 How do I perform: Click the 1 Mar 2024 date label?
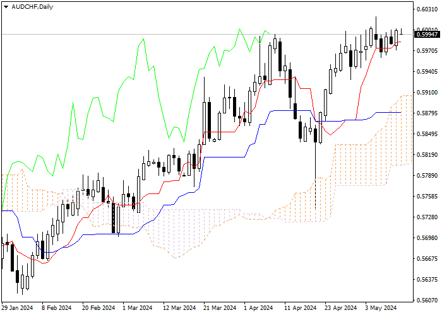(x=138, y=308)
